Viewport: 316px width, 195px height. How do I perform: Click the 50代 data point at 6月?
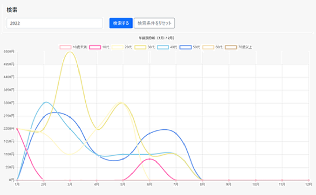pyautogui.click(x=150, y=133)
